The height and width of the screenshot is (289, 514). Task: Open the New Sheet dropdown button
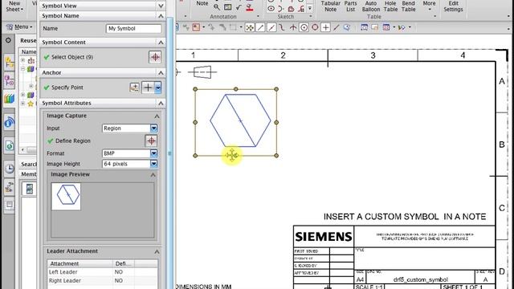pyautogui.click(x=14, y=6)
